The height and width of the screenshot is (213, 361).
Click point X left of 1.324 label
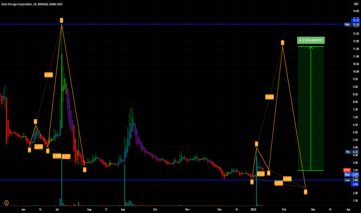(252, 182)
